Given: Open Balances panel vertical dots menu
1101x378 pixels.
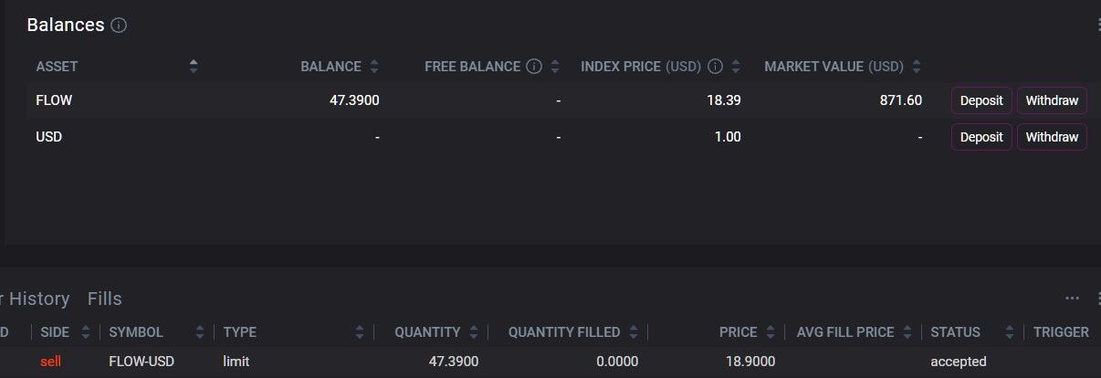Looking at the screenshot, I should (1098, 26).
